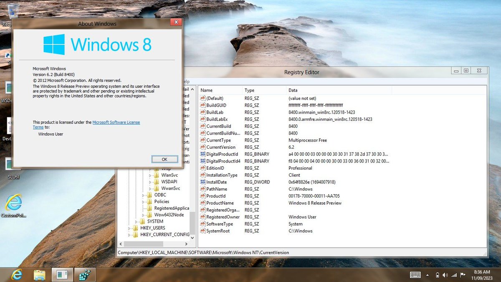The height and width of the screenshot is (282, 501).
Task: Select the SystemRoot value icon
Action: coord(203,231)
